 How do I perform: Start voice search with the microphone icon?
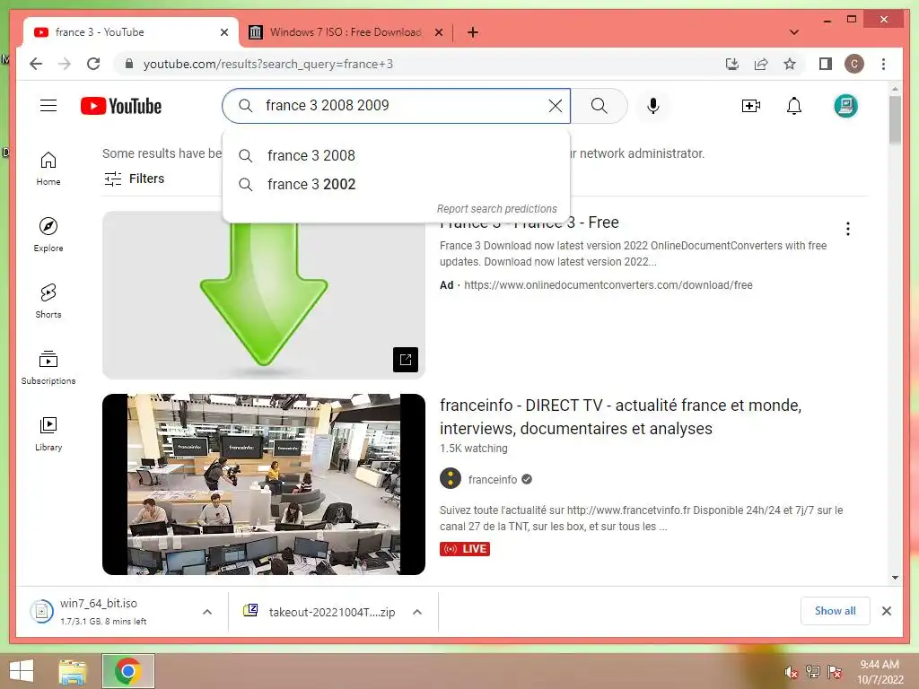(x=653, y=106)
